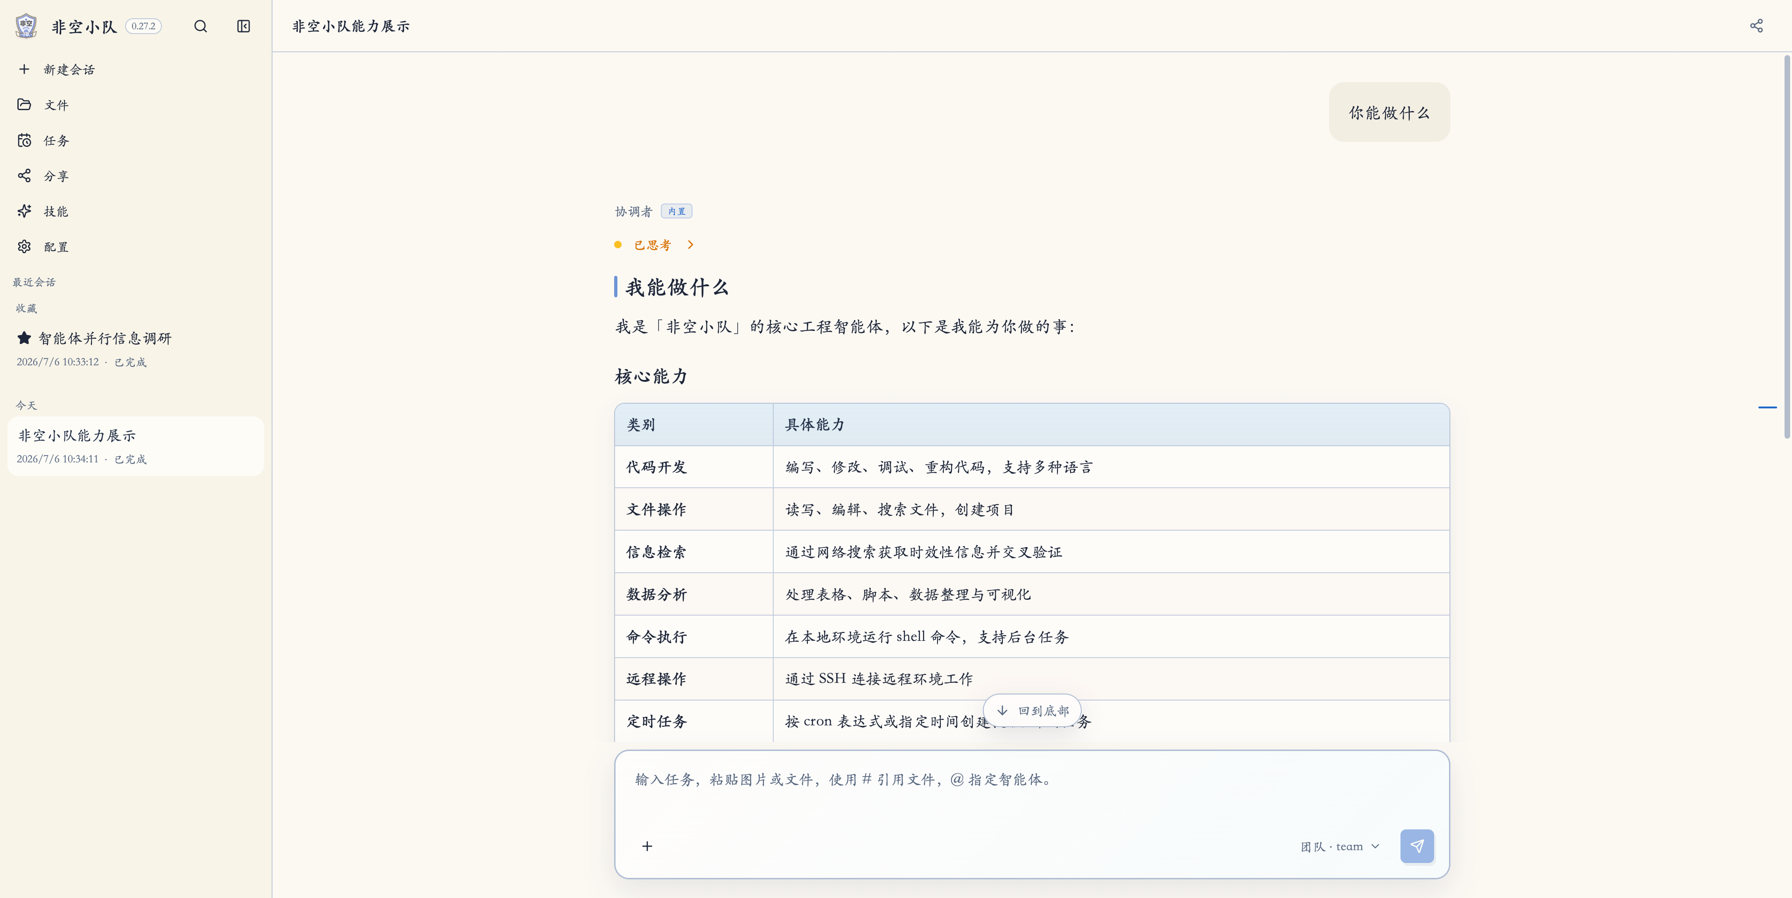Click the star icon on 智能体并行信息调研
This screenshot has width=1792, height=898.
tap(24, 338)
